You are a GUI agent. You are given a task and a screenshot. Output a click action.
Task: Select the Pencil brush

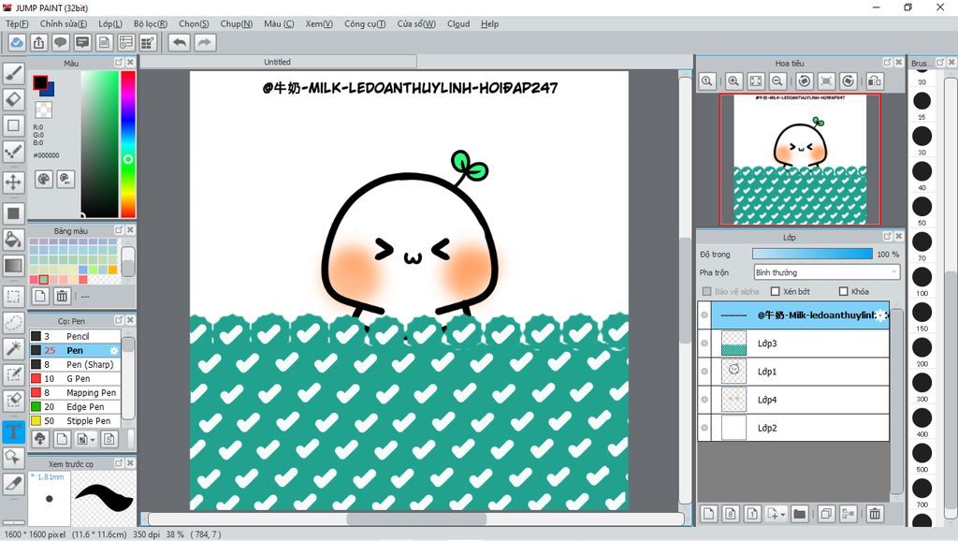click(x=75, y=336)
